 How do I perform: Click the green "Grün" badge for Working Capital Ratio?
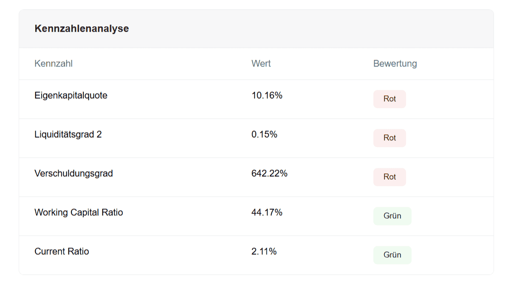[392, 216]
